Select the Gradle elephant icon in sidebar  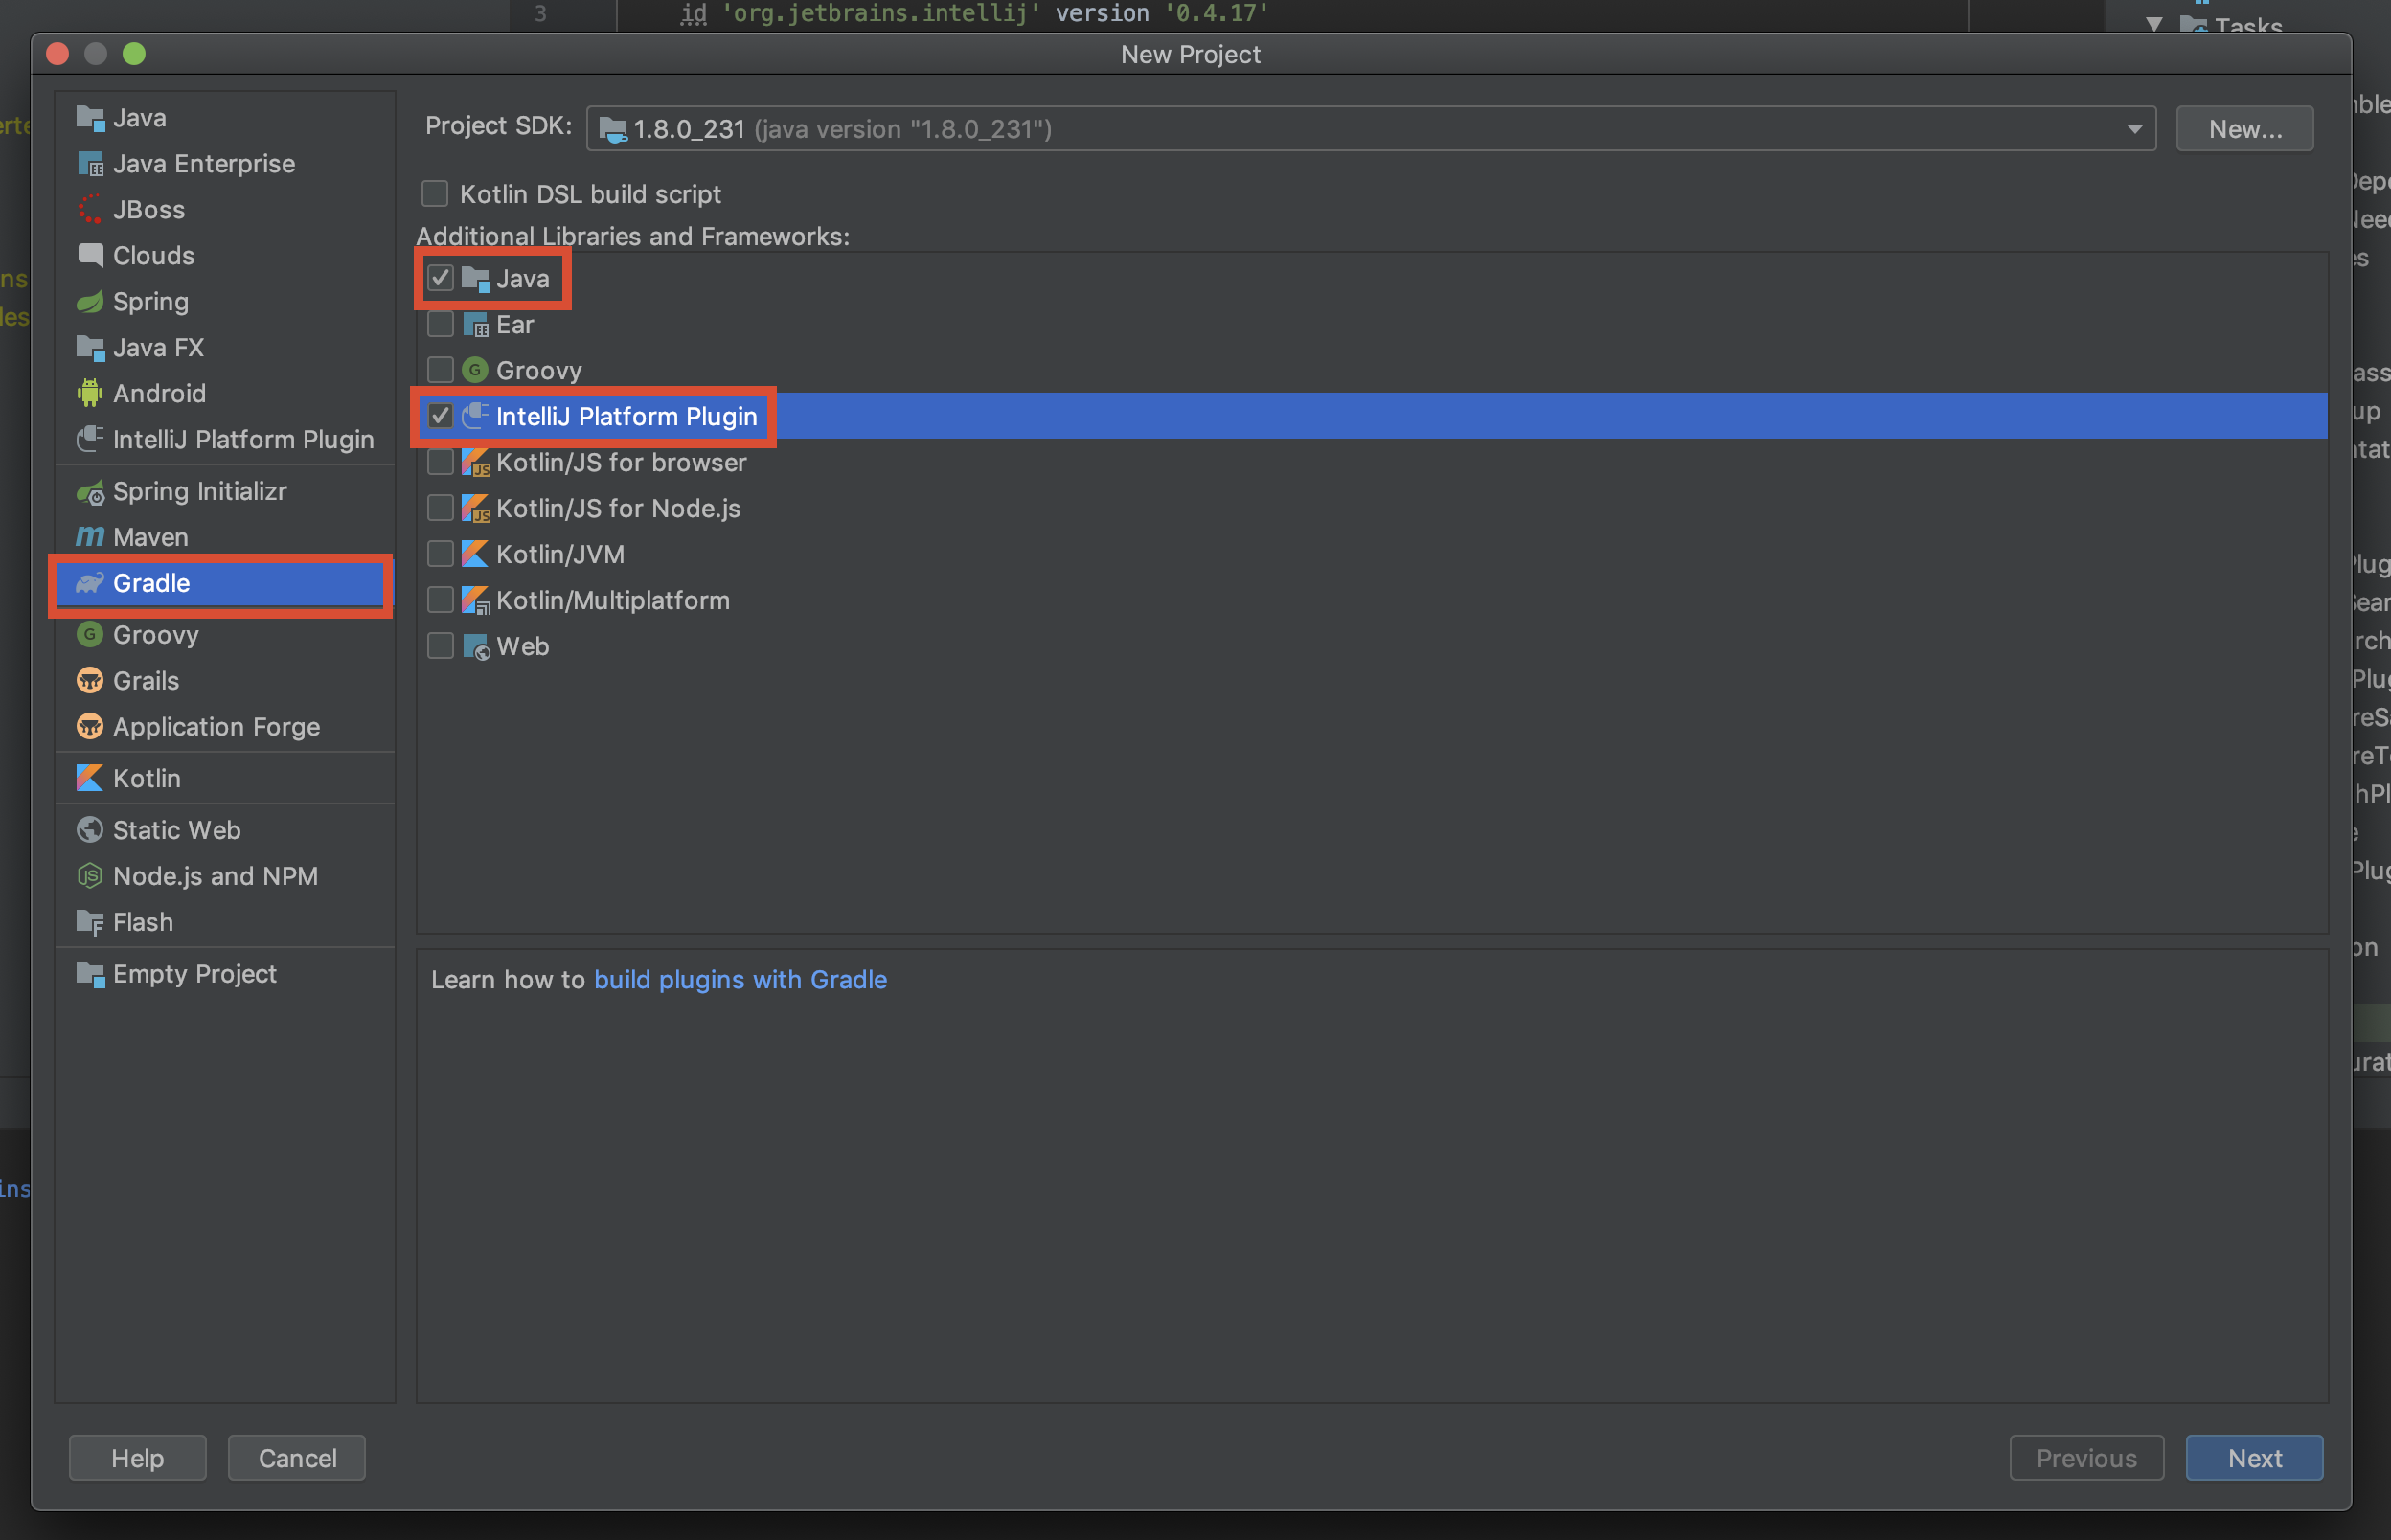[x=90, y=583]
